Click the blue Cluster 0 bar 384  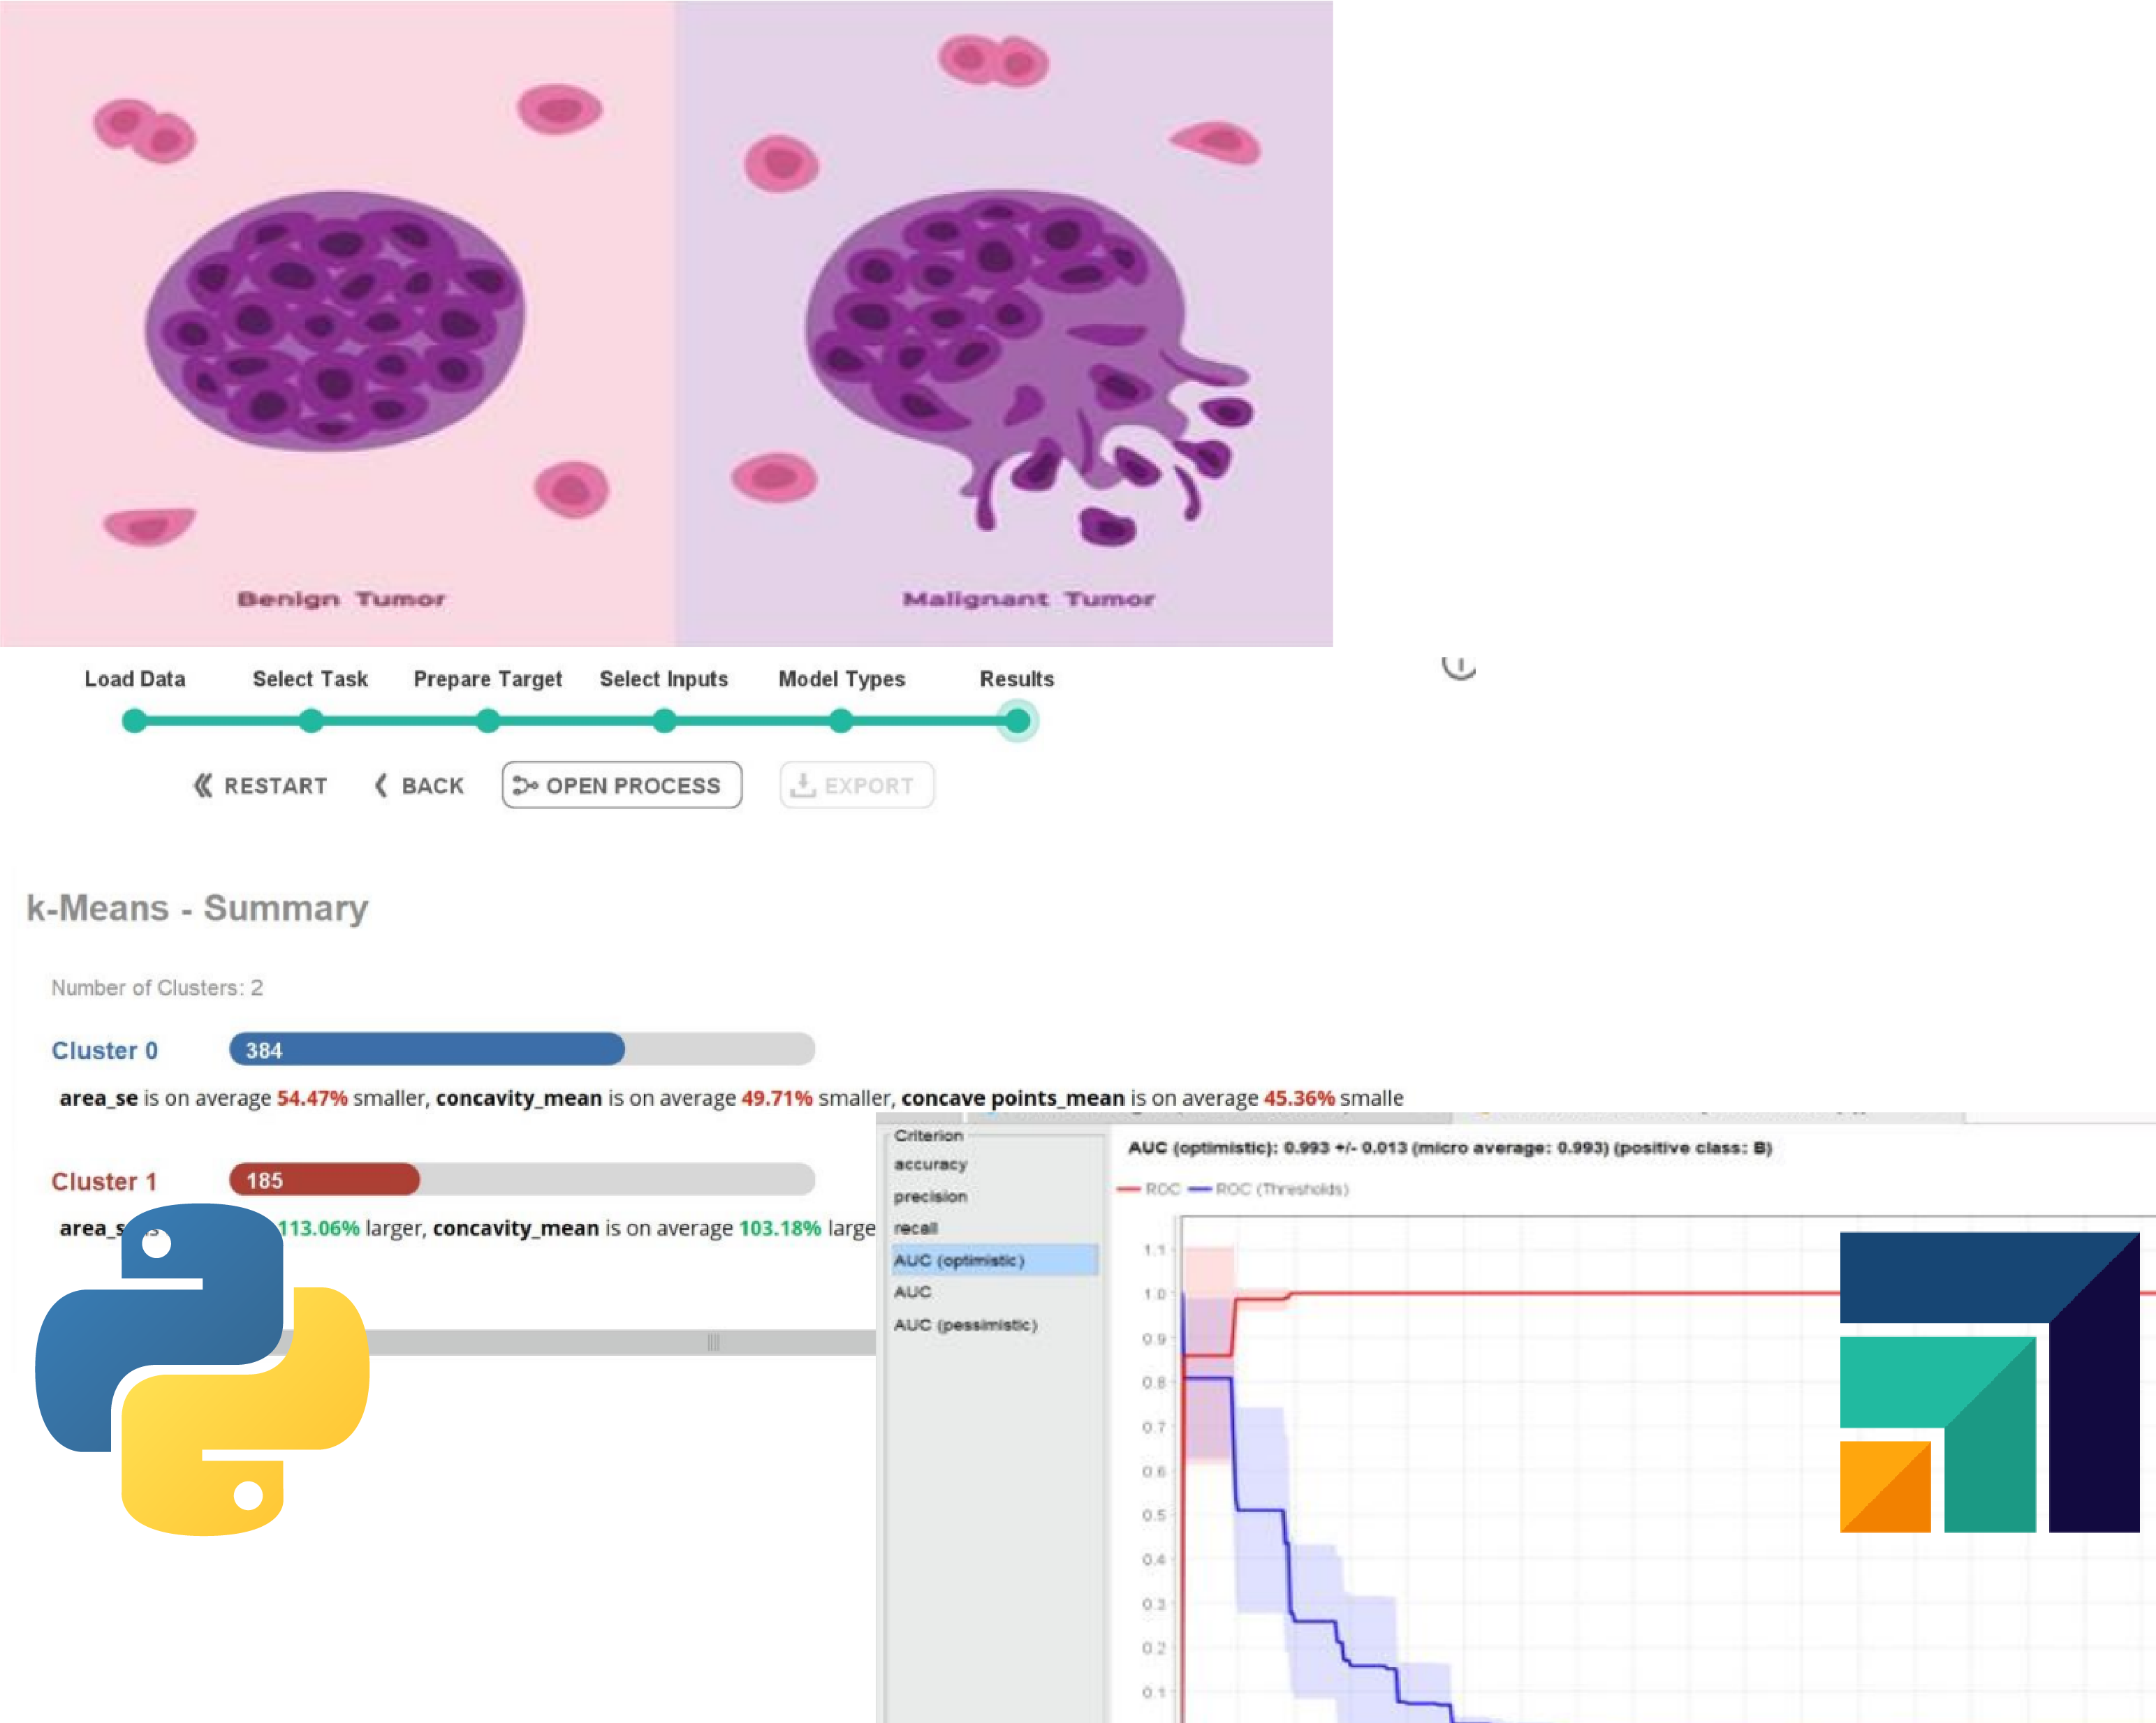tap(427, 1049)
